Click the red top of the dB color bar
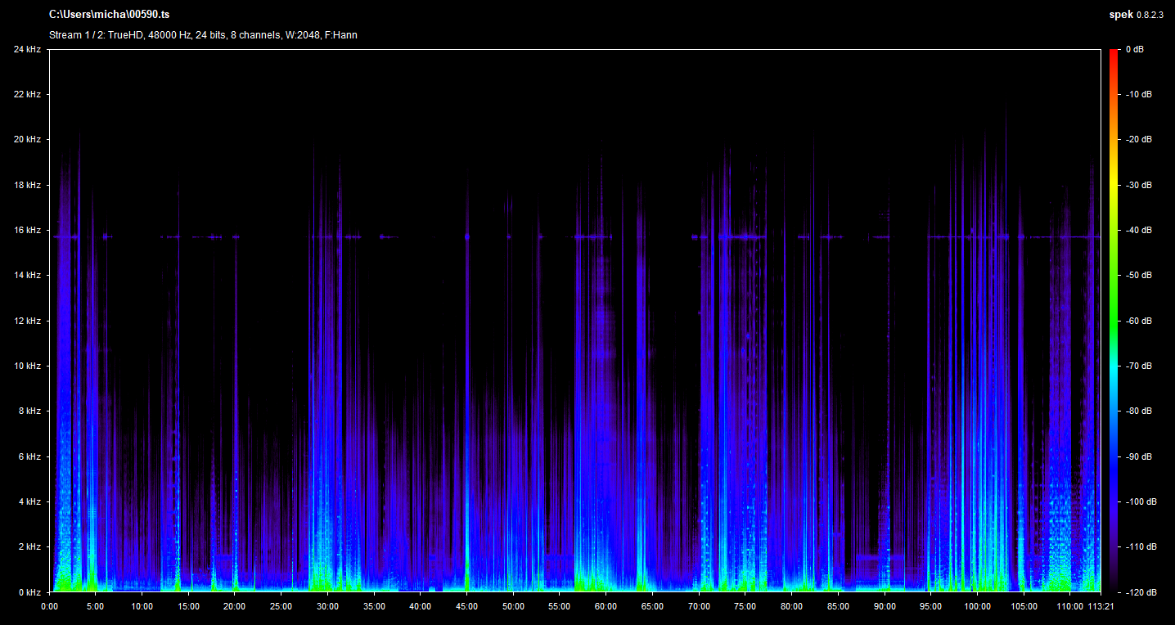 (x=1113, y=54)
